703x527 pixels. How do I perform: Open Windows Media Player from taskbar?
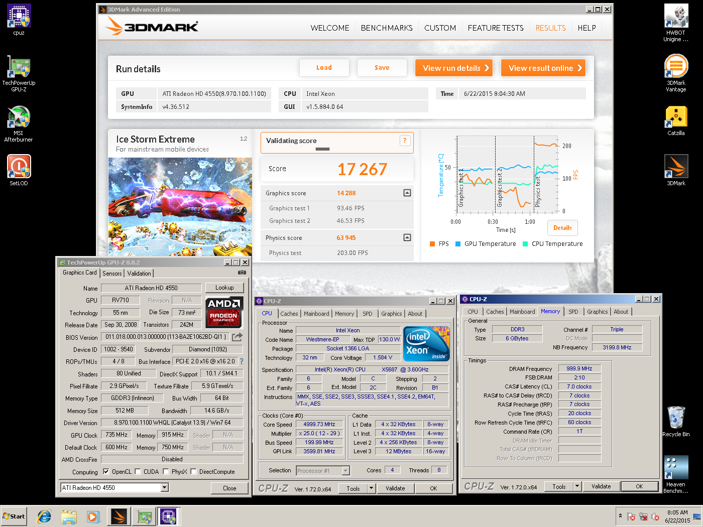click(93, 516)
